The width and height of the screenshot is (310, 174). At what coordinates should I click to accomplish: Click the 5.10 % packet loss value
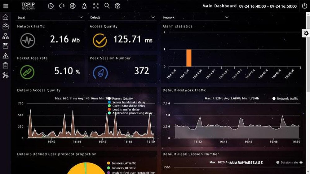[67, 71]
